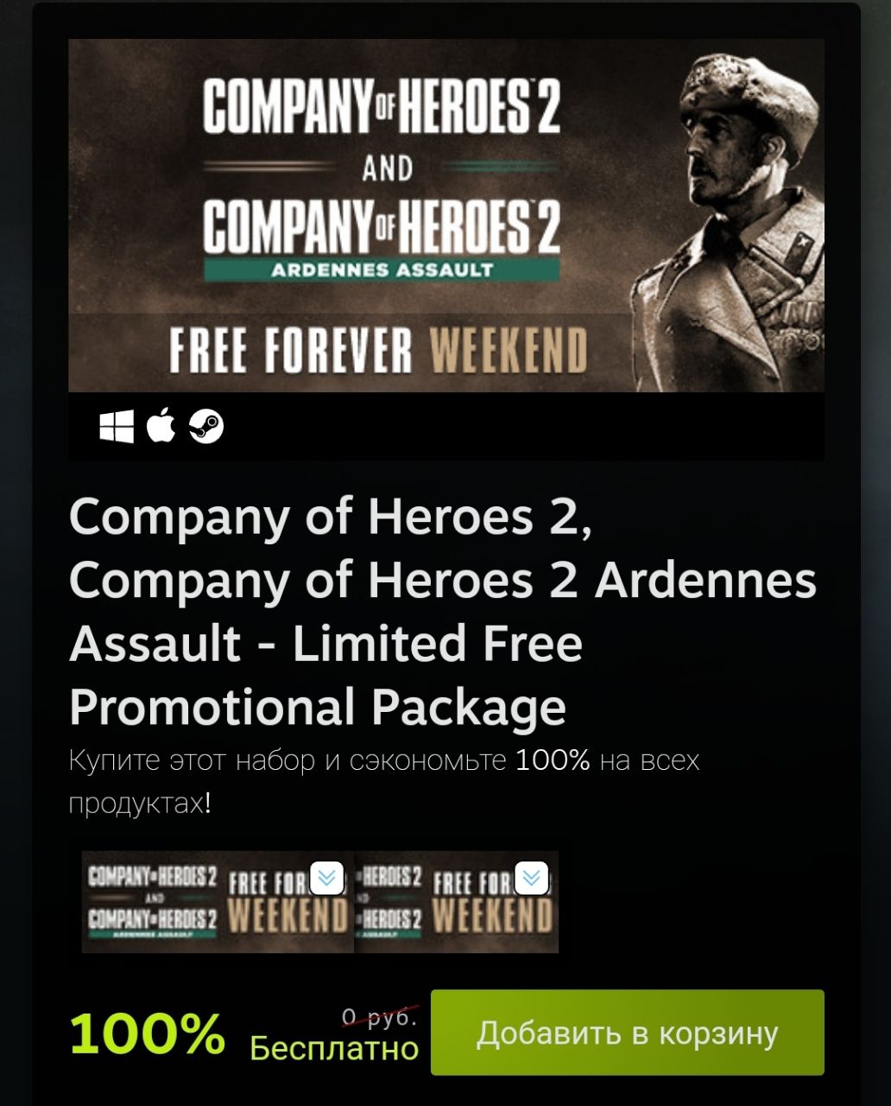Click the crossed-out 0 руб. original price
The width and height of the screenshot is (891, 1106).
380,1018
